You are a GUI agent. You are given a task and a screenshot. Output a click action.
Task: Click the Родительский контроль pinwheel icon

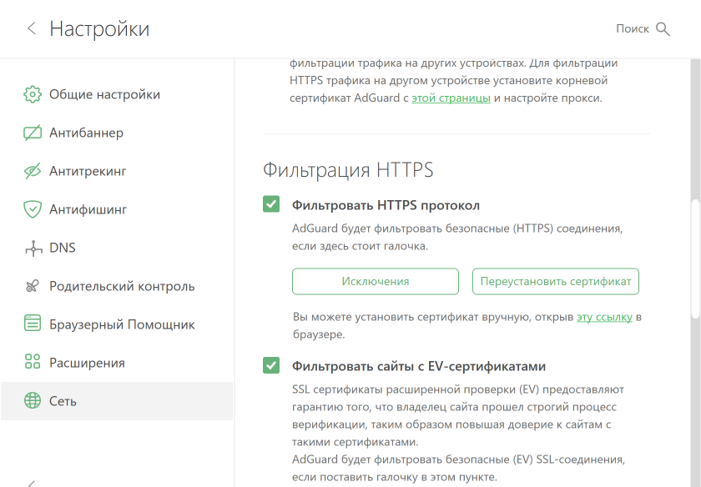[x=33, y=286]
